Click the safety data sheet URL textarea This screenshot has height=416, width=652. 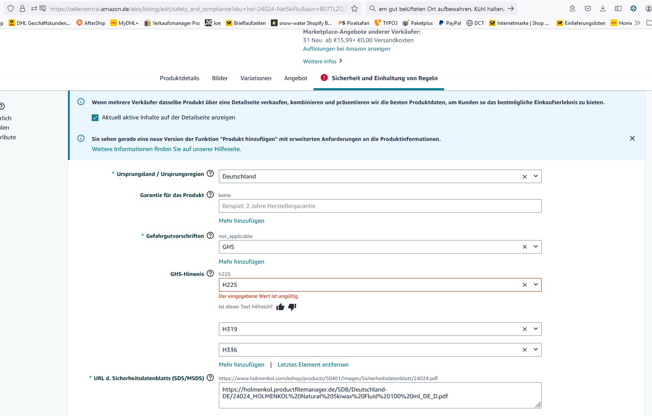tap(380, 395)
